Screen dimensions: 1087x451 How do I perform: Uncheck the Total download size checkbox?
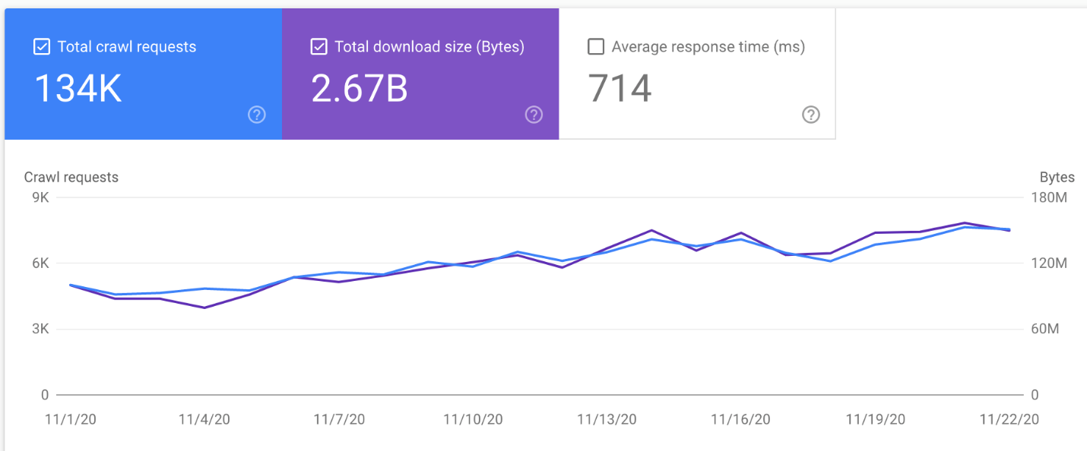pos(319,47)
